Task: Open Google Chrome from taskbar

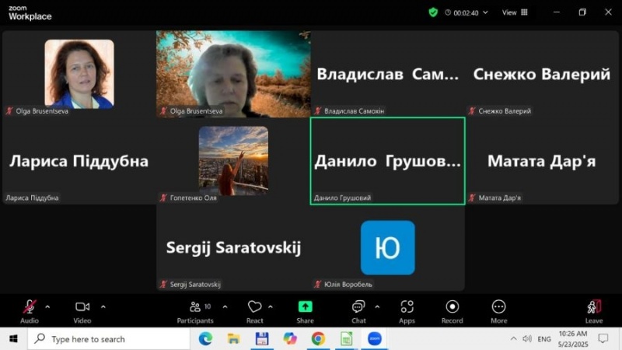Action: [318, 339]
